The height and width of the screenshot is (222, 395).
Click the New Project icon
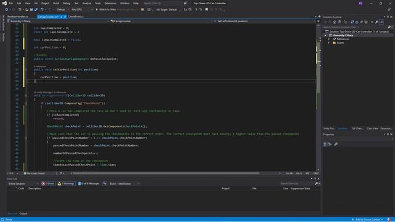(x=20, y=10)
